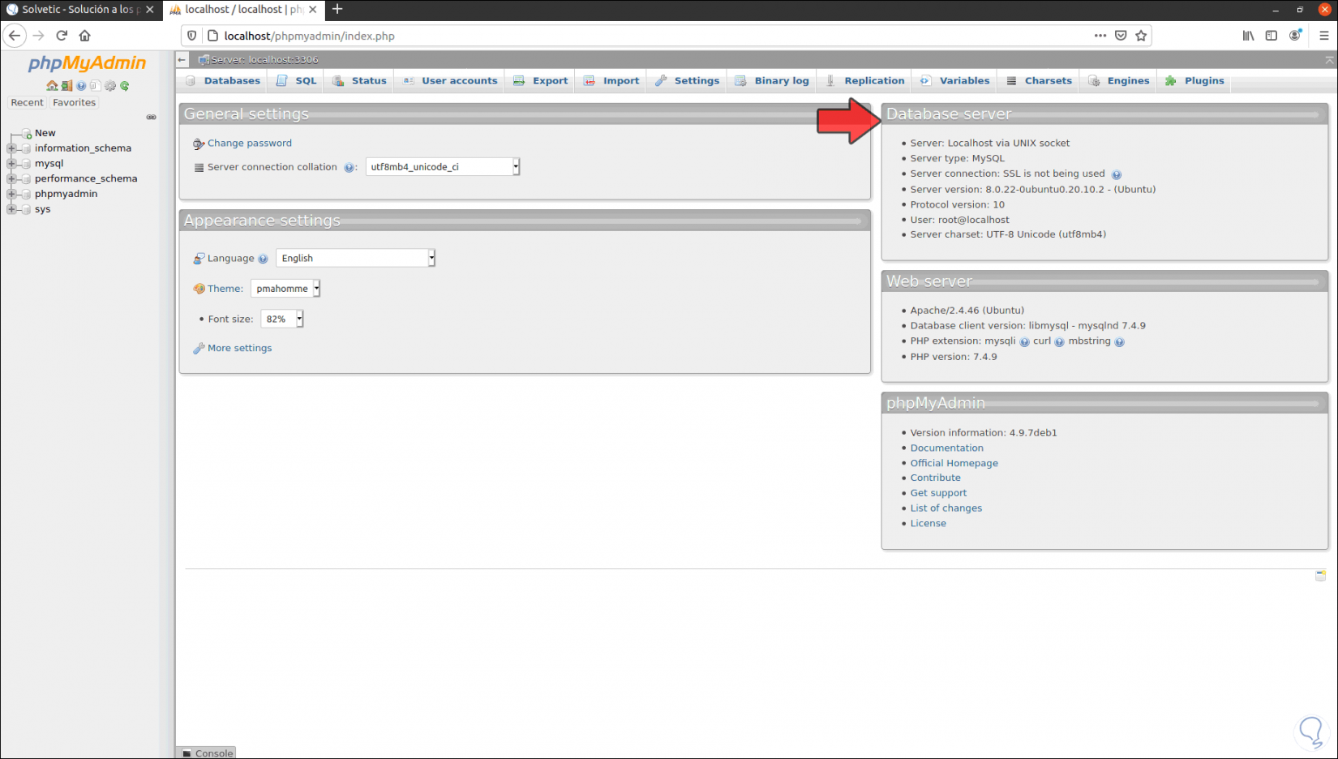Open the Settings tab
Viewport: 1338px width, 759px height.
coord(688,81)
